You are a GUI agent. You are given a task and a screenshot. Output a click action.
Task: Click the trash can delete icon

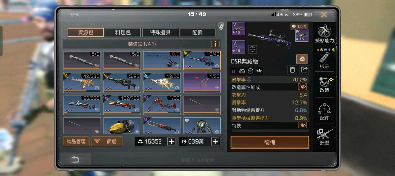pos(292,70)
